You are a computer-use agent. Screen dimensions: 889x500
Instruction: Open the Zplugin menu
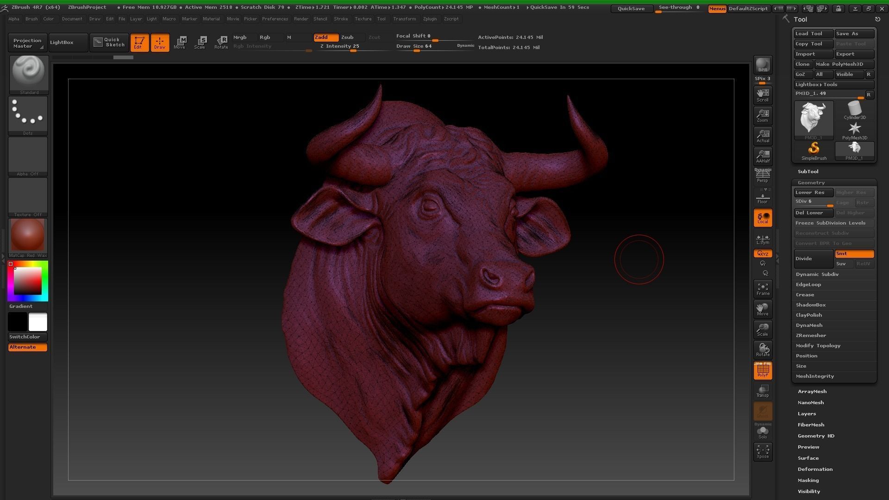[430, 19]
